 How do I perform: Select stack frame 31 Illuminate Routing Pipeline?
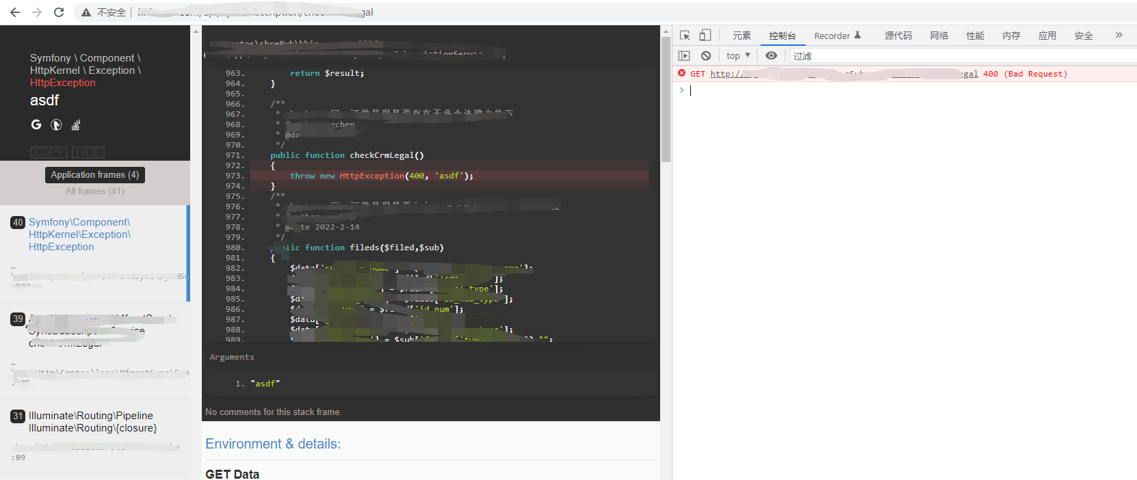pyautogui.click(x=95, y=436)
